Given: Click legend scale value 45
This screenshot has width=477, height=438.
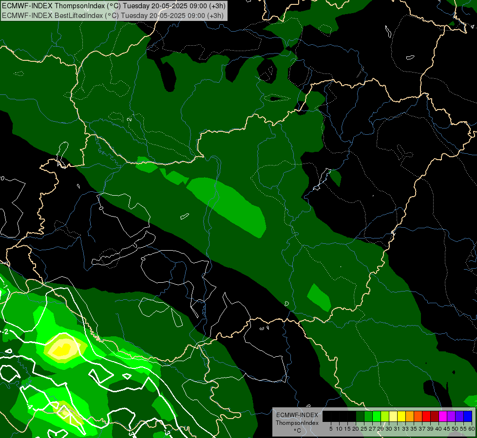Looking at the screenshot, I should (447, 429).
